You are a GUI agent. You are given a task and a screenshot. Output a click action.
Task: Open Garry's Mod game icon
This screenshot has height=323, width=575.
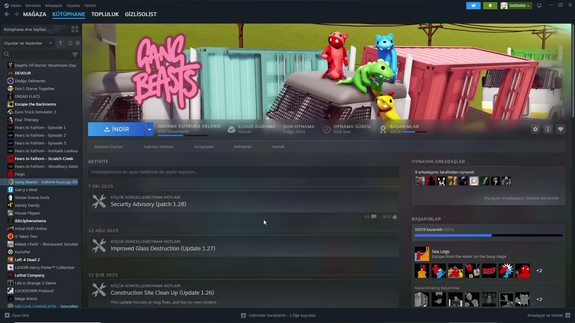(x=10, y=190)
